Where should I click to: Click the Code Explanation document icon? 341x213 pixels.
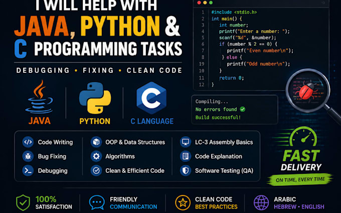coord(186,156)
